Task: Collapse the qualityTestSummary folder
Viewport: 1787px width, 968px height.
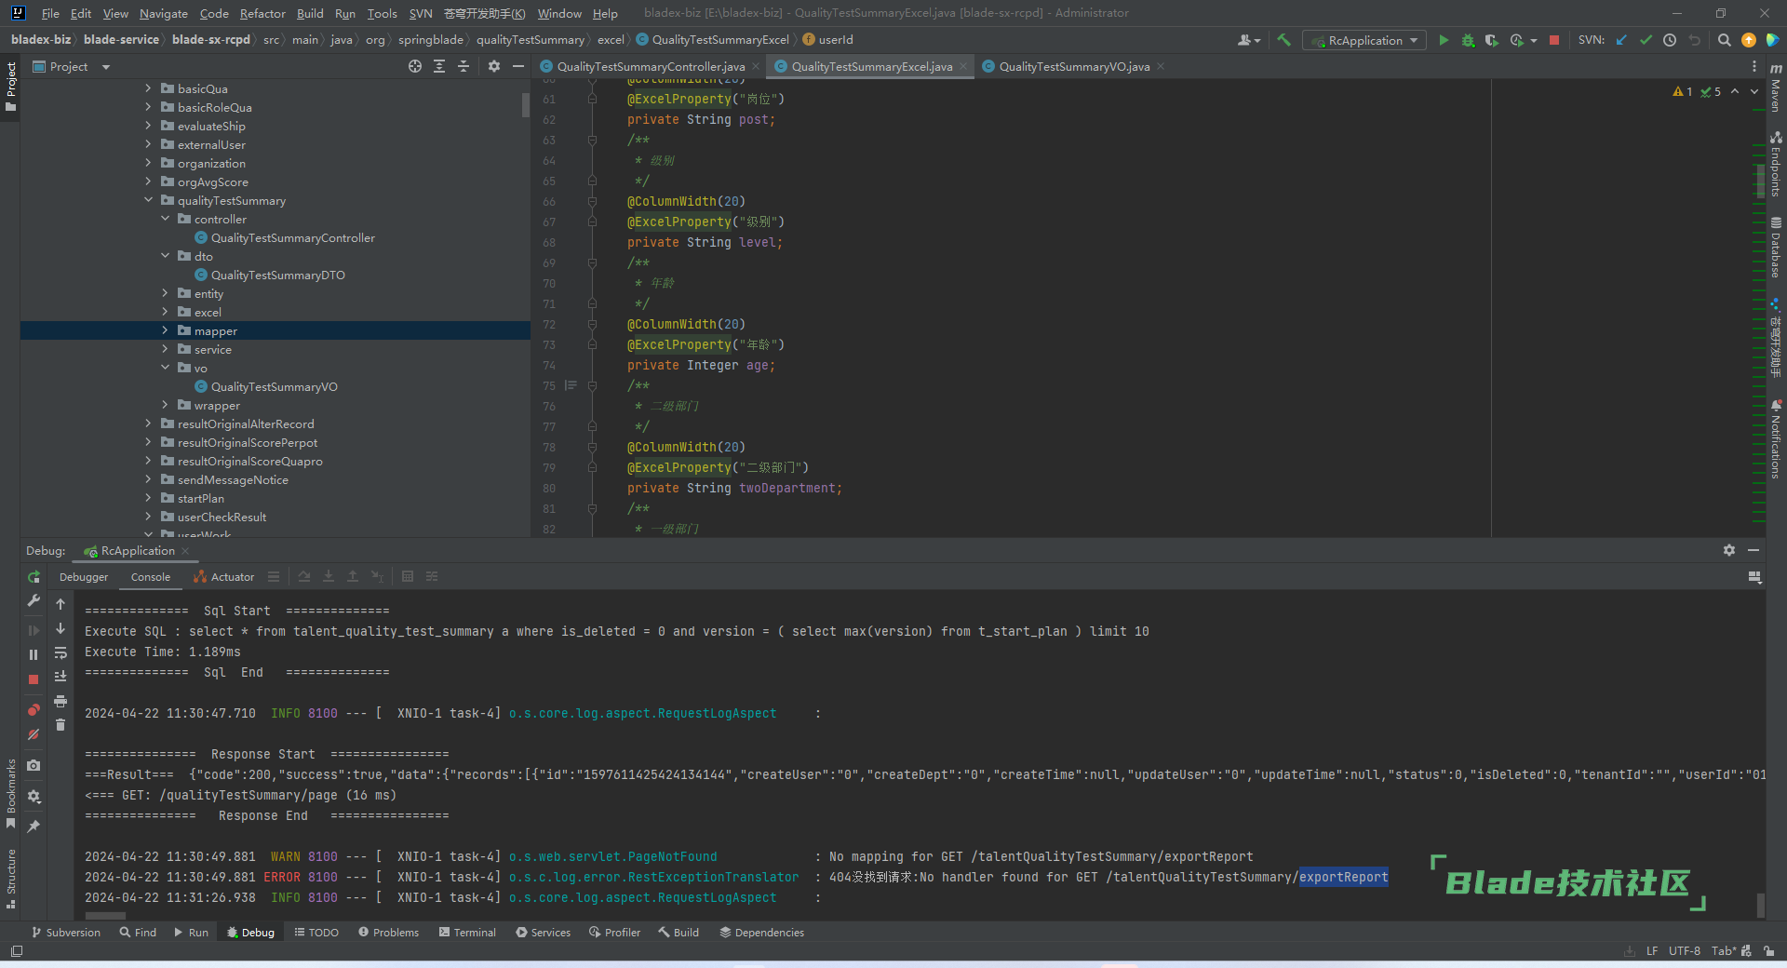Action: 149,200
